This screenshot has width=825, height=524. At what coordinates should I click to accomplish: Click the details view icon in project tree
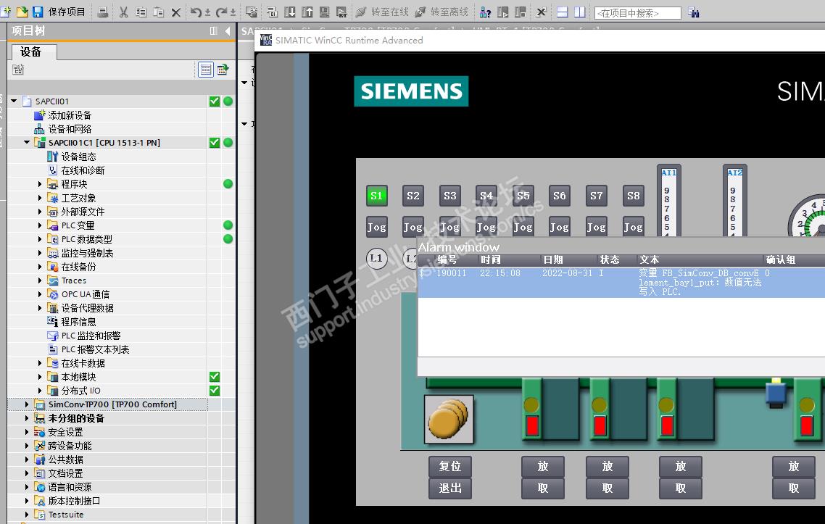pos(206,70)
